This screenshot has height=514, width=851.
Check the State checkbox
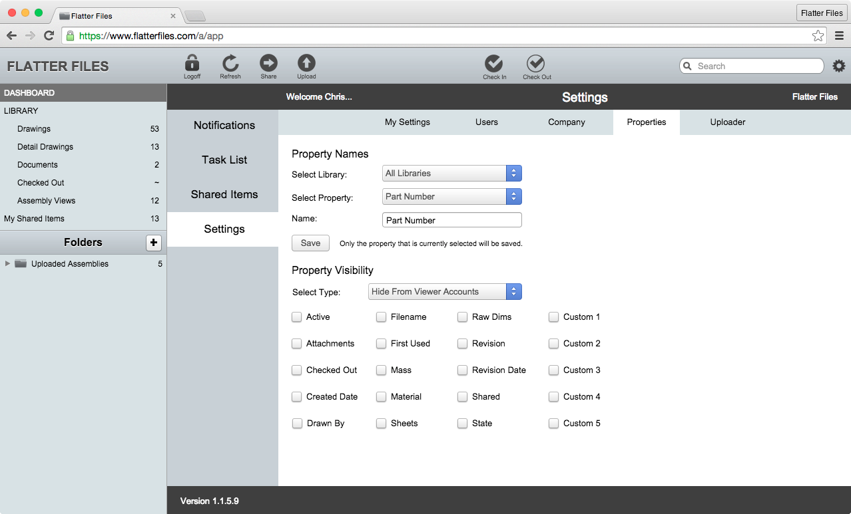(x=462, y=424)
